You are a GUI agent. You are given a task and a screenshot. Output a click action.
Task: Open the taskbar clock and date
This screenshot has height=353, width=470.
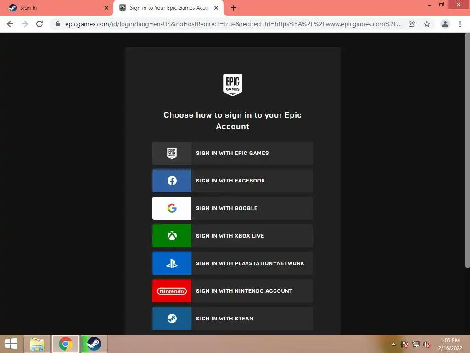(450, 344)
